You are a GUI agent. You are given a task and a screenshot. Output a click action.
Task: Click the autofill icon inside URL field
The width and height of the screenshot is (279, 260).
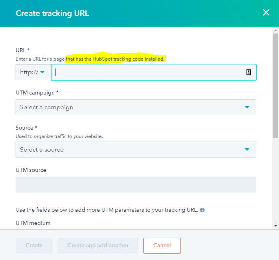248,72
